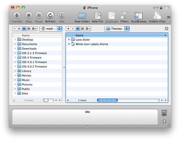
Task: Select White Icon Labels.theme file
Action: pos(92,44)
